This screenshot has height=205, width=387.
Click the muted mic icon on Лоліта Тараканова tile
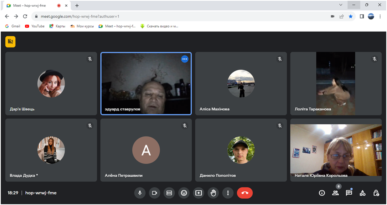click(x=375, y=59)
